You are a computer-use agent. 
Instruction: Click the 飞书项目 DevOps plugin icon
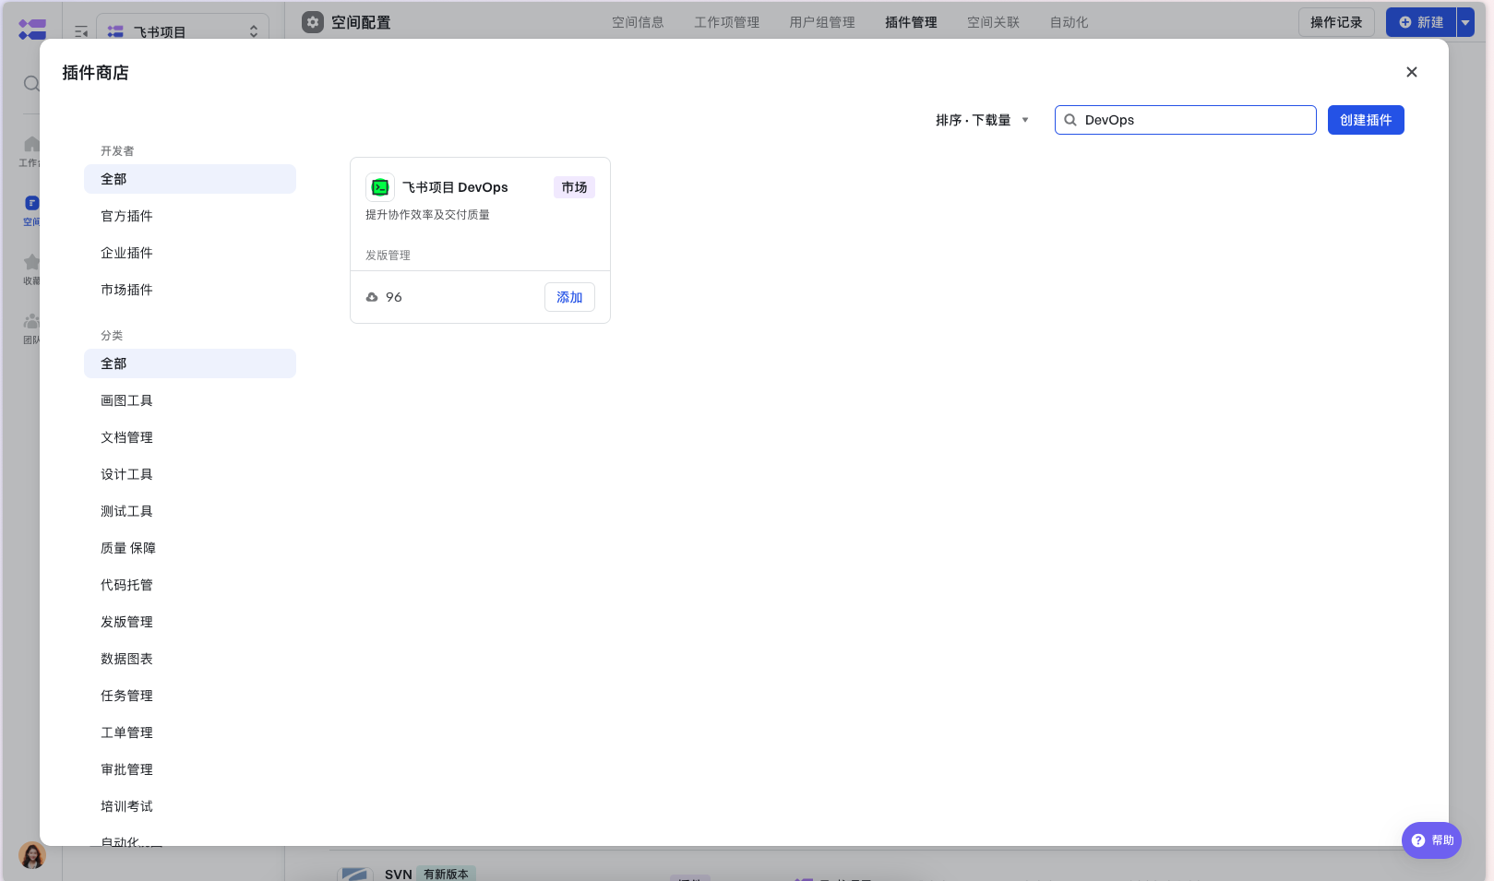pyautogui.click(x=380, y=187)
